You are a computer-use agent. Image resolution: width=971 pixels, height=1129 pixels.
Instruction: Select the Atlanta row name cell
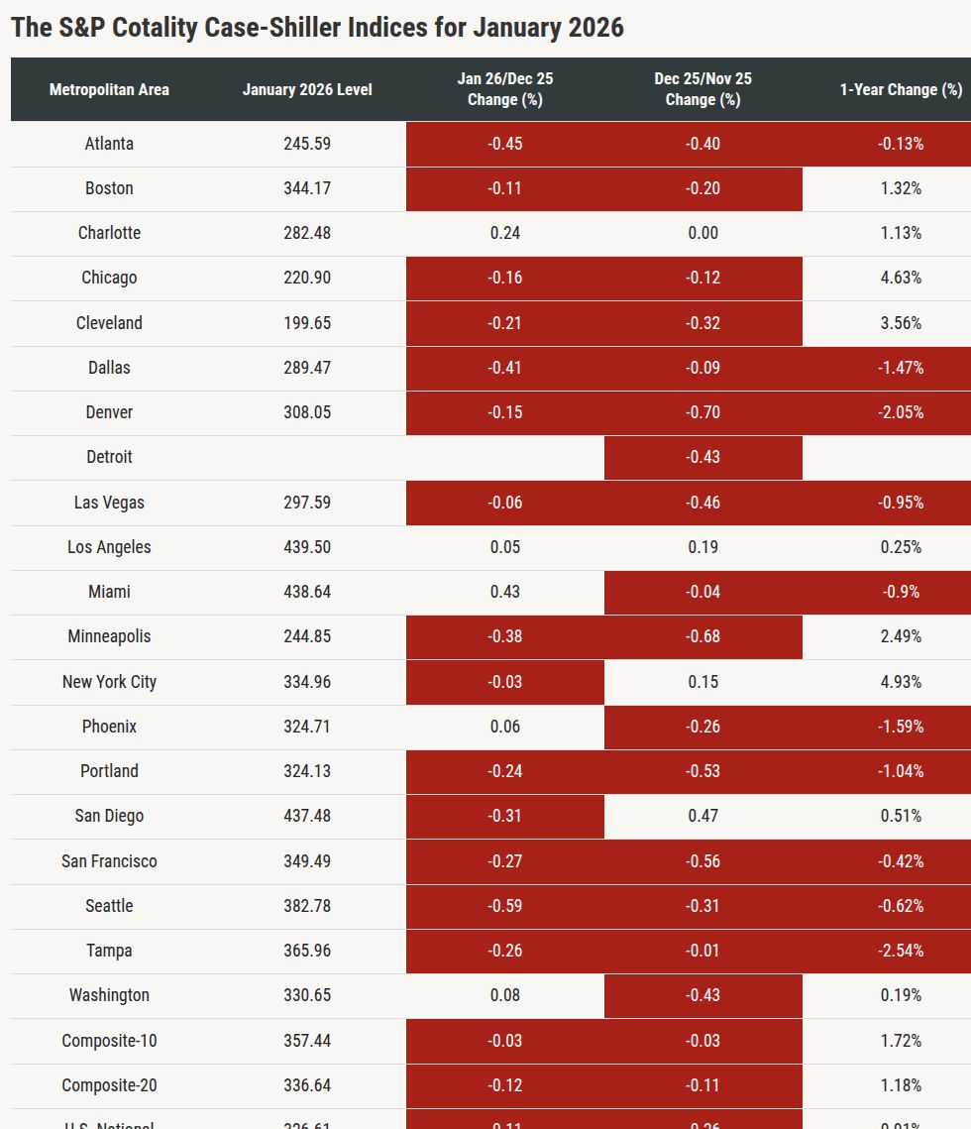[x=109, y=144]
